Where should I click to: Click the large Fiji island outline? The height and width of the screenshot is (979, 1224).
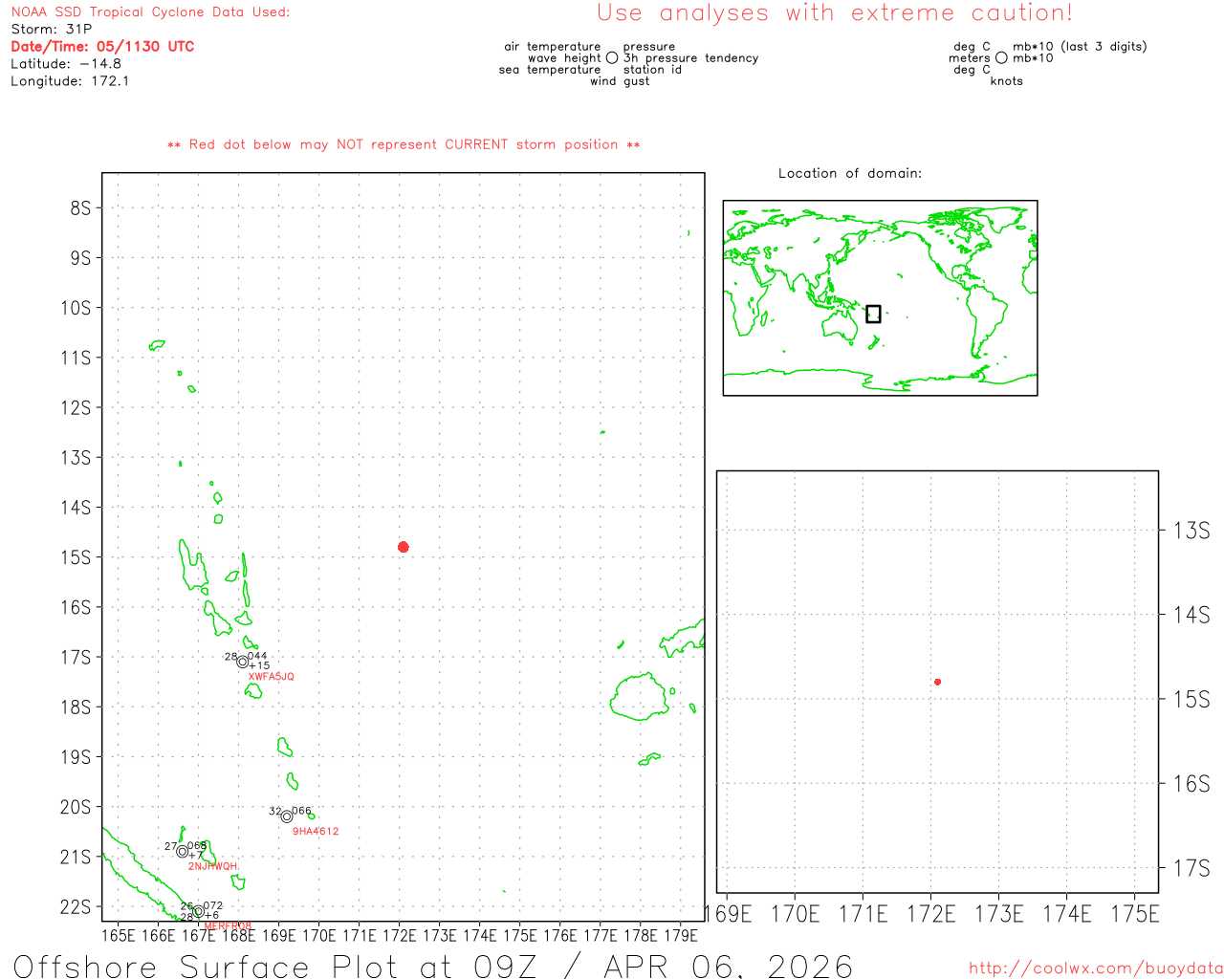point(639,697)
